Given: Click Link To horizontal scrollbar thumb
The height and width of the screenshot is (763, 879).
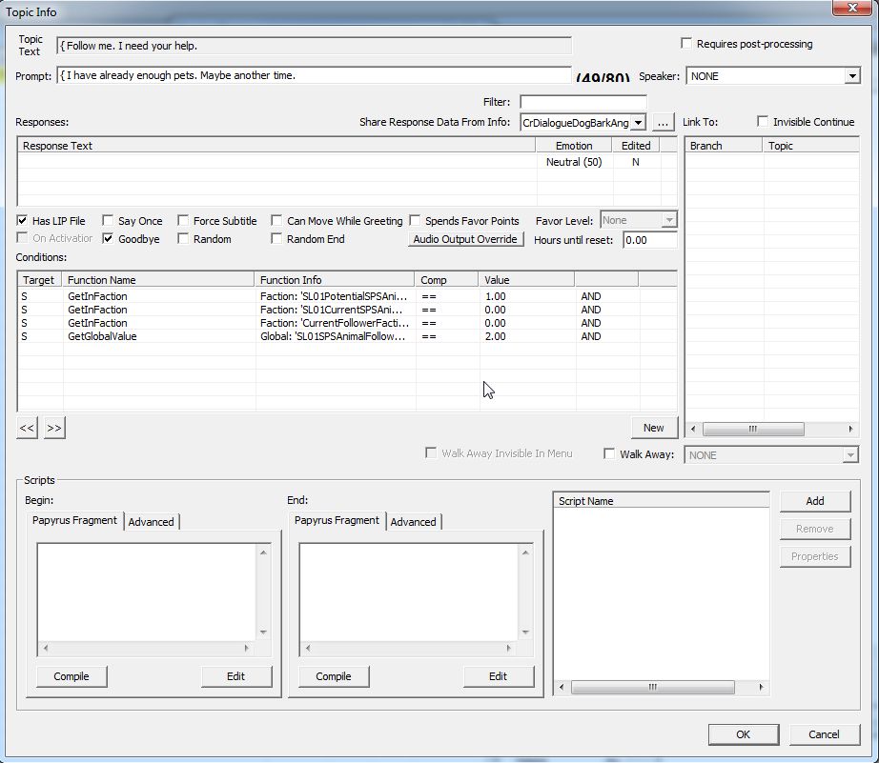Looking at the screenshot, I should pyautogui.click(x=753, y=429).
